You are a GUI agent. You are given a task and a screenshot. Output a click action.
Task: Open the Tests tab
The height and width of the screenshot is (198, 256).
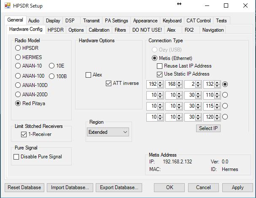tap(221, 21)
